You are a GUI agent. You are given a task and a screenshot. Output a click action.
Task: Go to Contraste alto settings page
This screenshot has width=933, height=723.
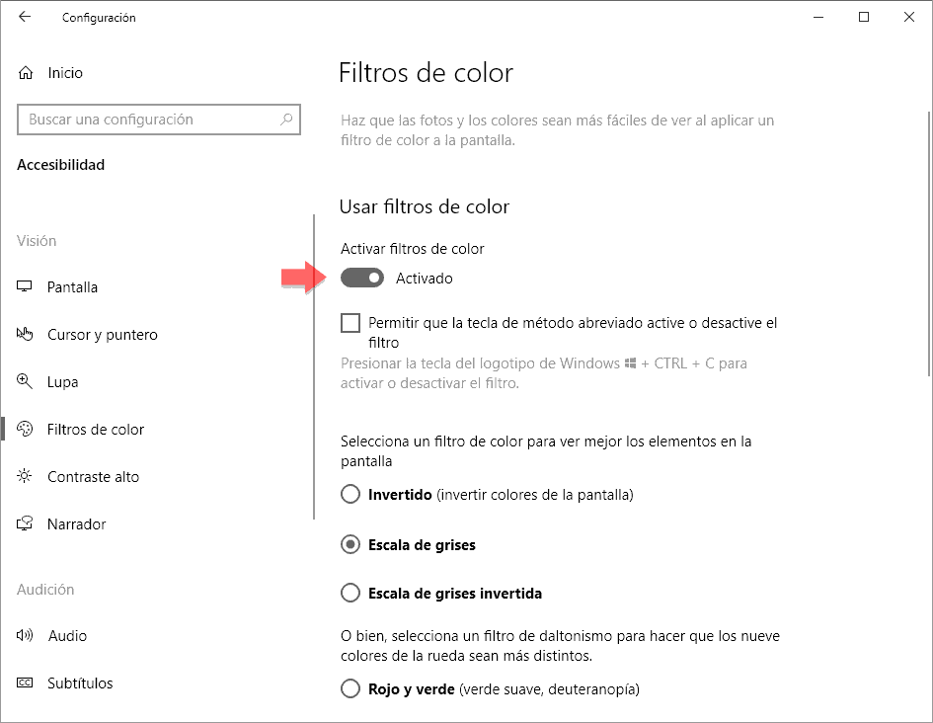(94, 477)
